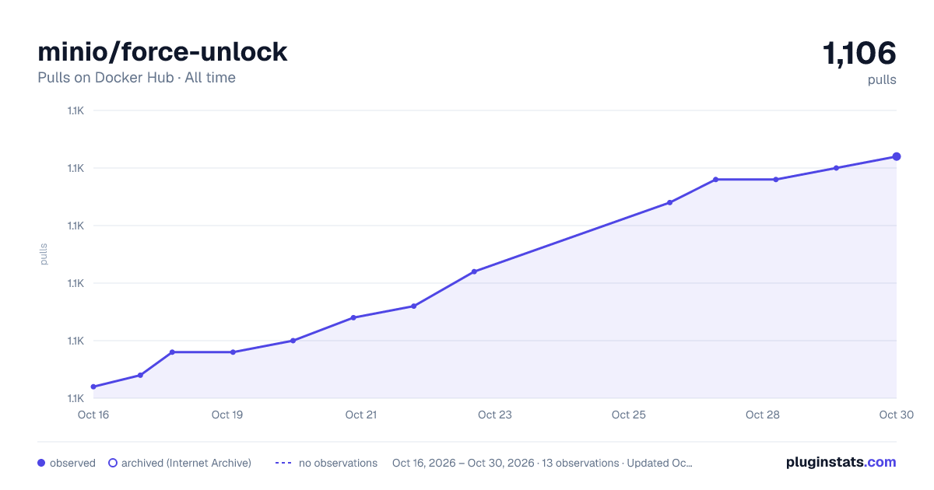934x490 pixels.
Task: Click the minio/force-unlock chart title
Action: point(163,51)
